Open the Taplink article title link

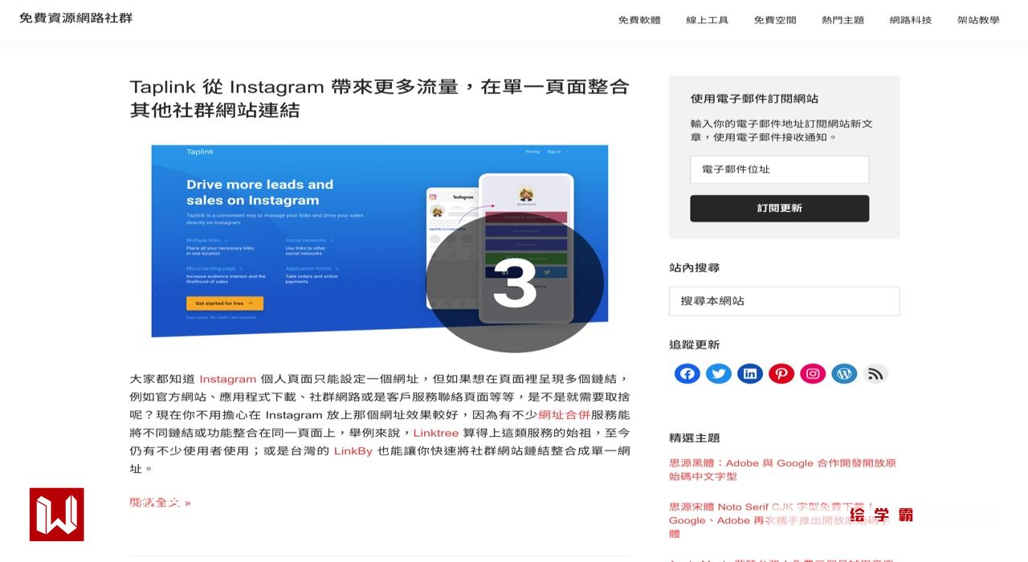click(x=379, y=98)
